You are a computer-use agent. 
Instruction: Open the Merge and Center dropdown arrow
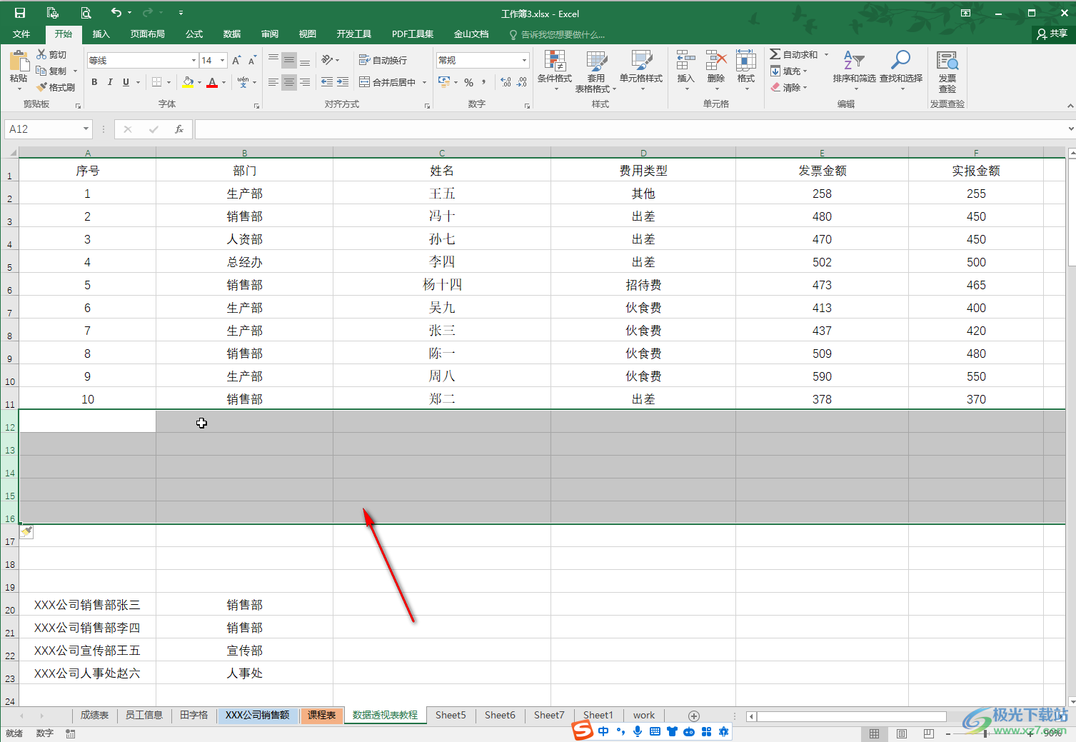pos(424,82)
